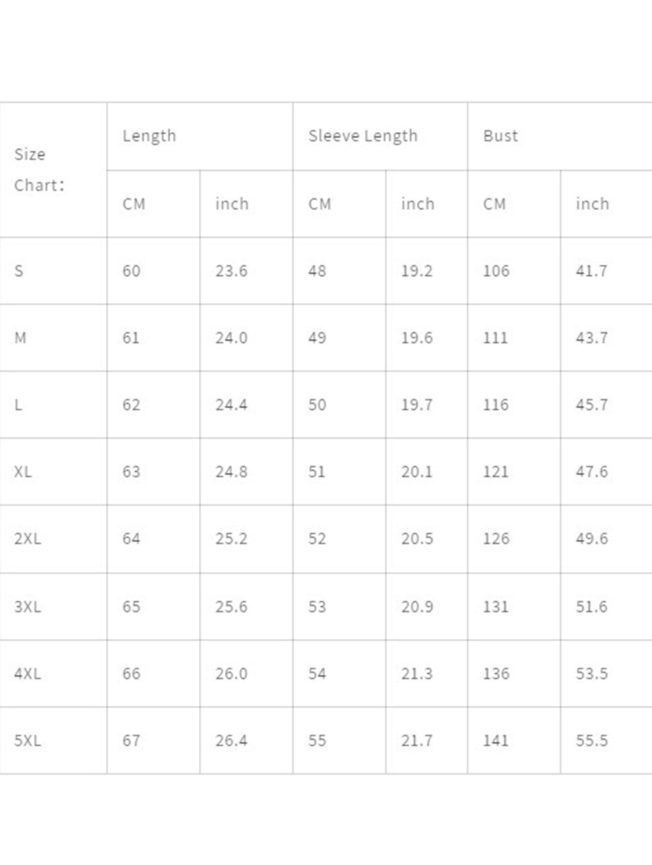Click the 64 CM length value

[131, 539]
